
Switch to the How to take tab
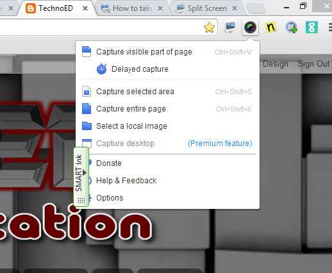(133, 8)
